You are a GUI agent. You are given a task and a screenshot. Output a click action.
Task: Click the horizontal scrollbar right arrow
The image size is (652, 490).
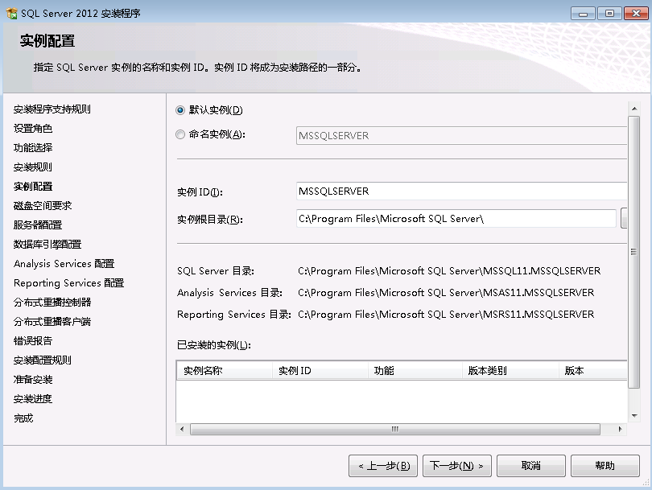click(621, 429)
